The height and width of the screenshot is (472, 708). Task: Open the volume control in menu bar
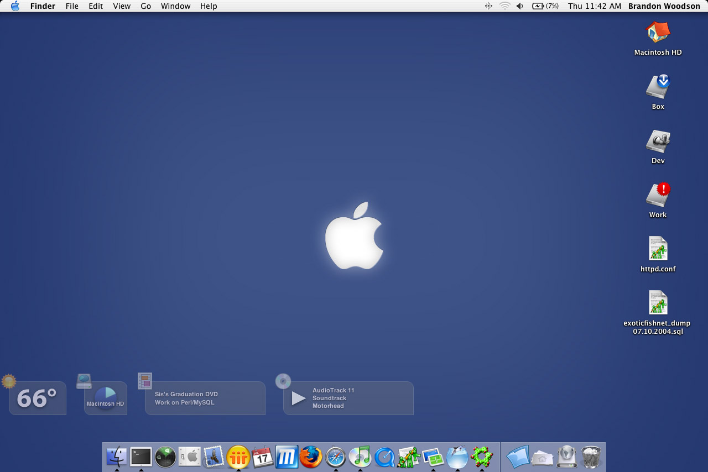pyautogui.click(x=519, y=6)
